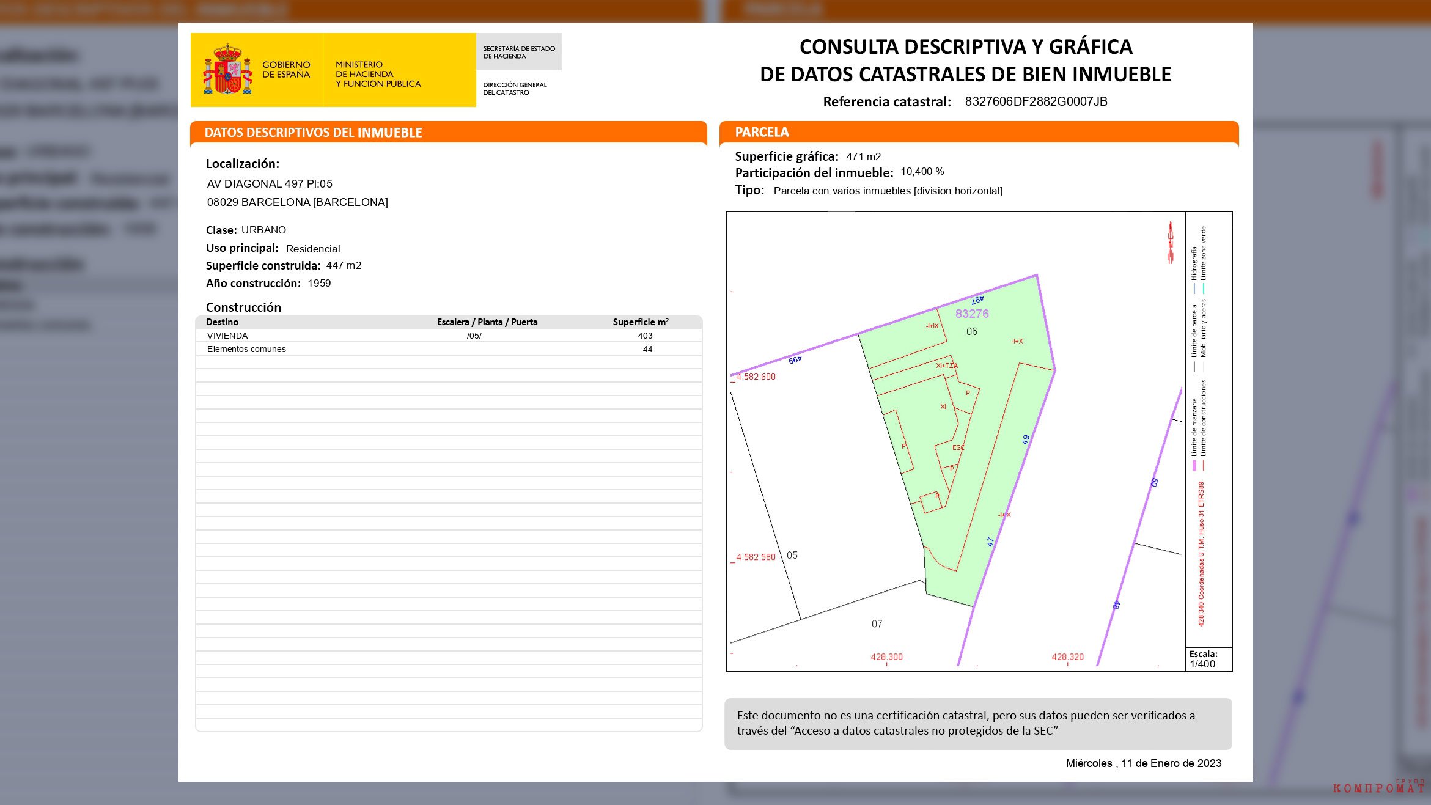Click the Uso principal Residencial value
This screenshot has width=1431, height=805.
(x=313, y=249)
